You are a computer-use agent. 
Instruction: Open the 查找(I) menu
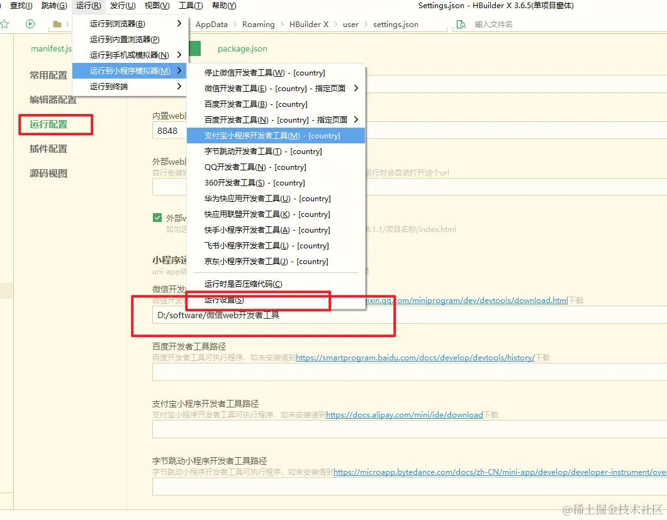coord(21,6)
